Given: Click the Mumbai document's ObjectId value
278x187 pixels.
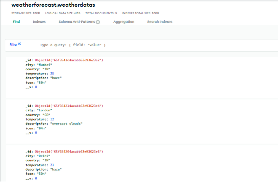Looking at the screenshot, I should [69, 60].
